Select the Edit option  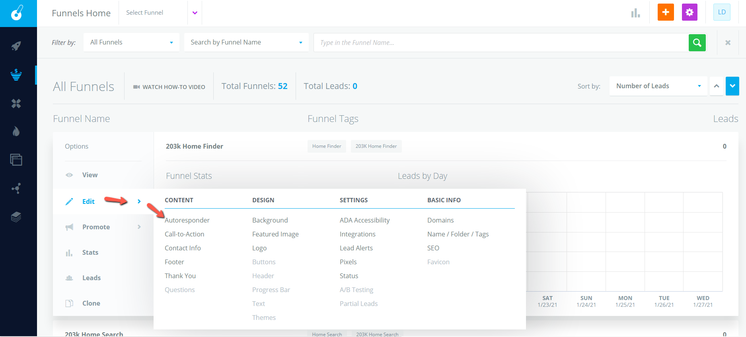(88, 201)
